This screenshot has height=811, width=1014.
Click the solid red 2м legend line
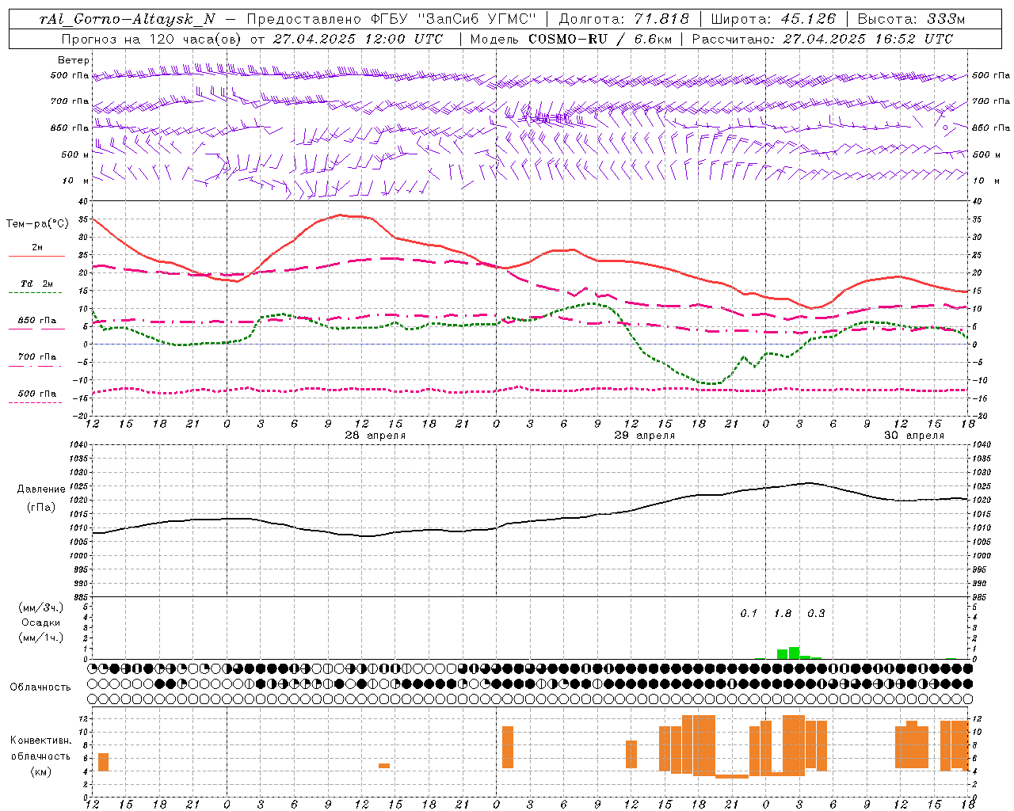click(36, 257)
